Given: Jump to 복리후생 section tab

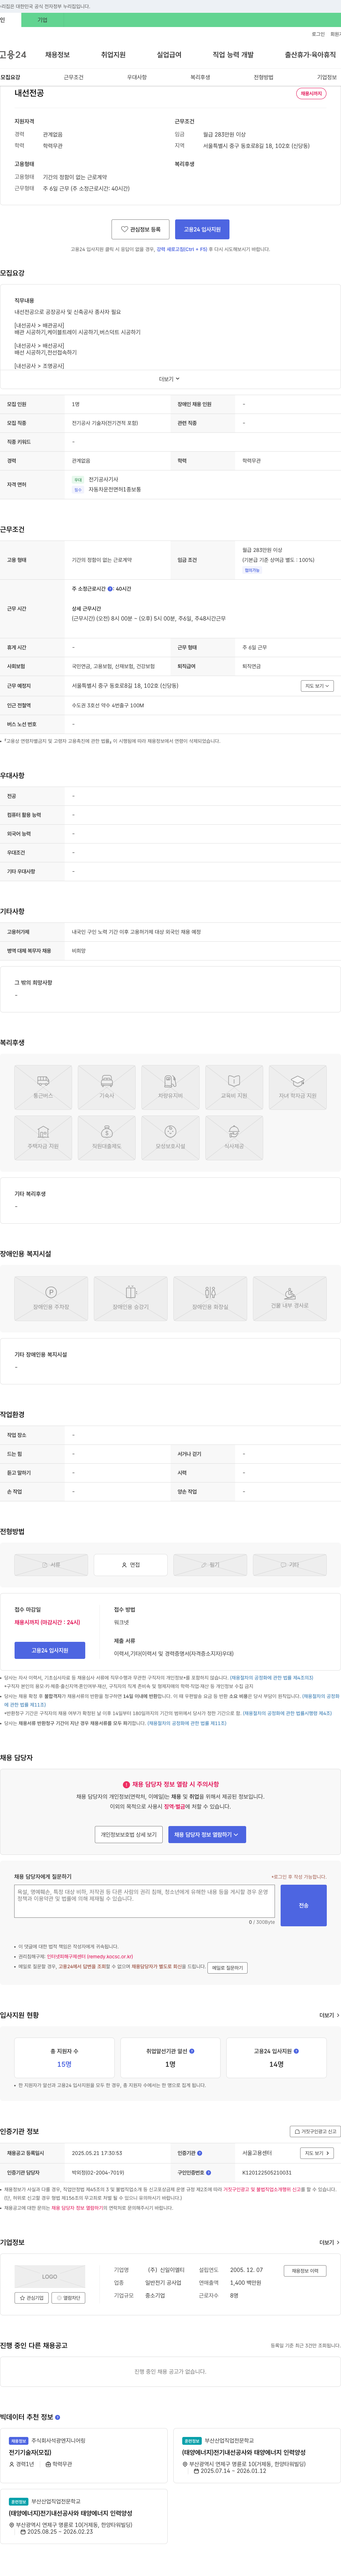Looking at the screenshot, I should [200, 77].
